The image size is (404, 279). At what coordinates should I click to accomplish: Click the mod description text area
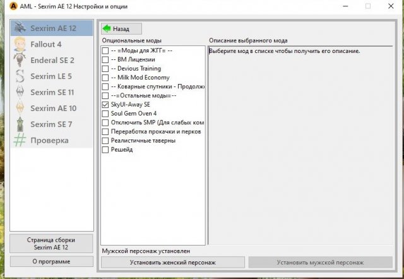[x=304, y=145]
